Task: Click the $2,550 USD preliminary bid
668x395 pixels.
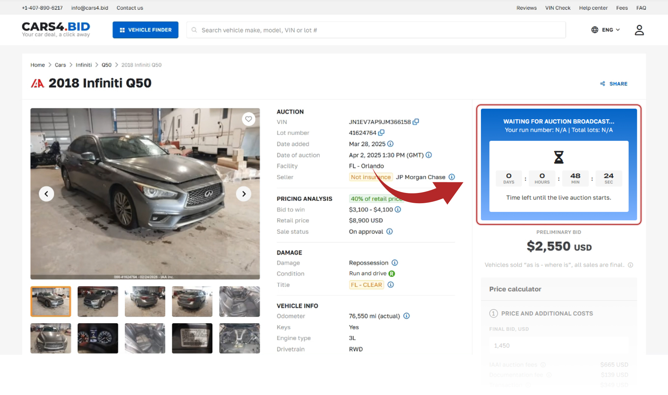Action: tap(559, 246)
